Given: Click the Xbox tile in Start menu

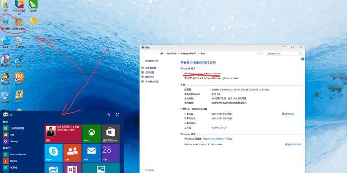Looking at the screenshot, I should coord(91,134).
